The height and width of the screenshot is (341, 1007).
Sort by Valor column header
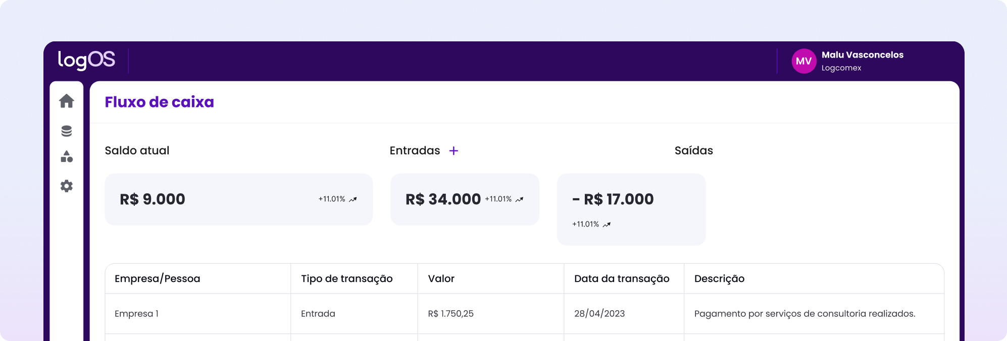(x=441, y=278)
